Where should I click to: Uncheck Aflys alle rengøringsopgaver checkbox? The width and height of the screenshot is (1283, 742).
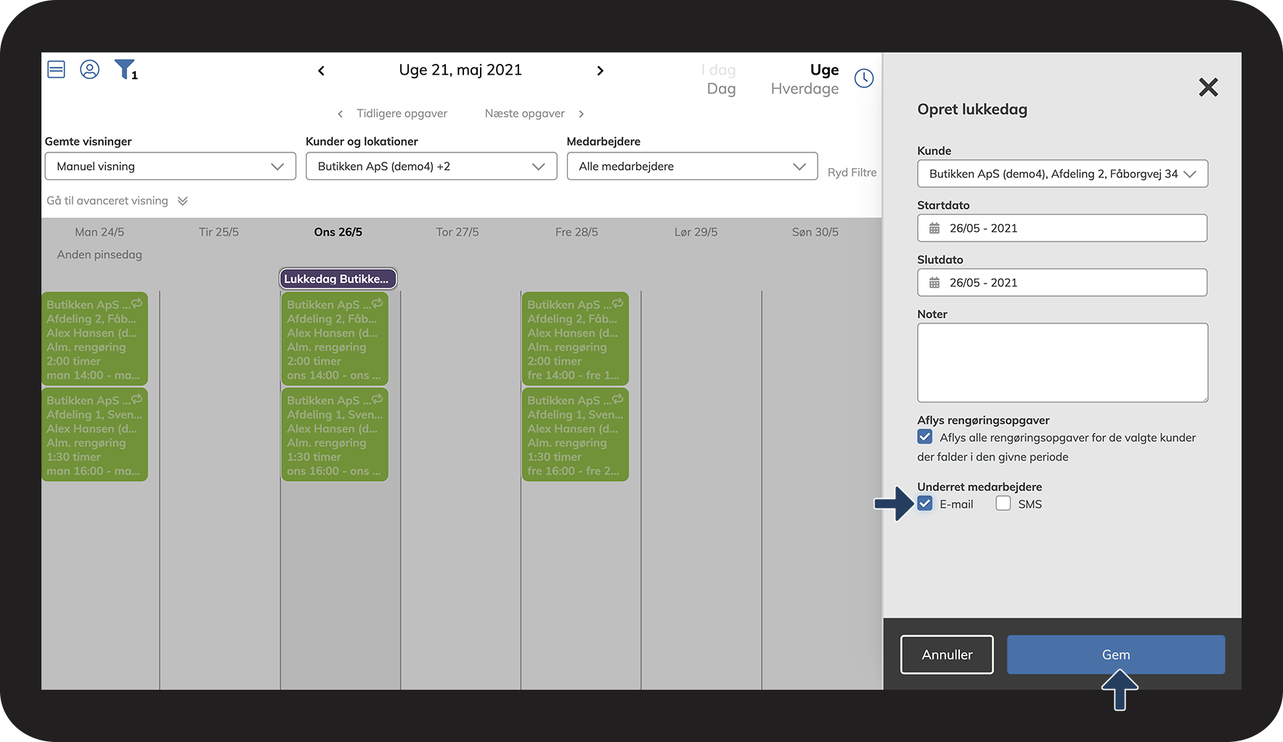tap(924, 437)
